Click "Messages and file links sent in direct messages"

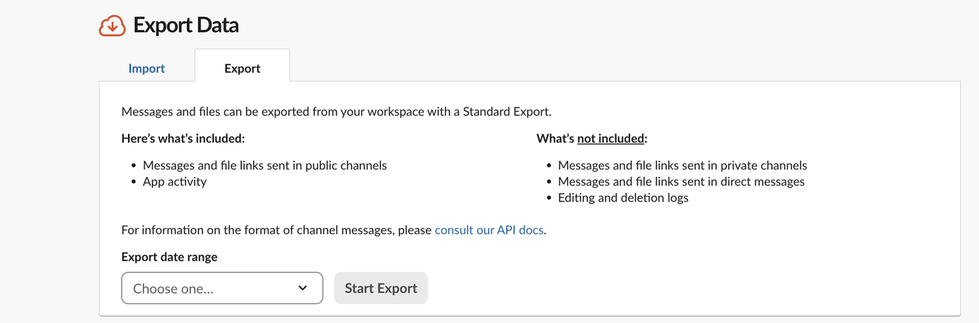(681, 182)
